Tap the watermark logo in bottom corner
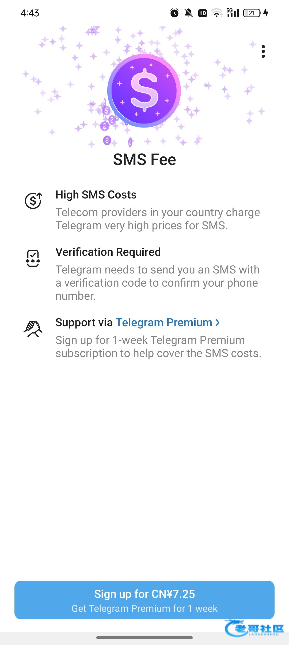The image size is (289, 645). (254, 628)
